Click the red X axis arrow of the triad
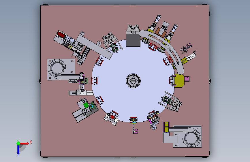The height and width of the screenshot is (162, 250). pos(24,144)
